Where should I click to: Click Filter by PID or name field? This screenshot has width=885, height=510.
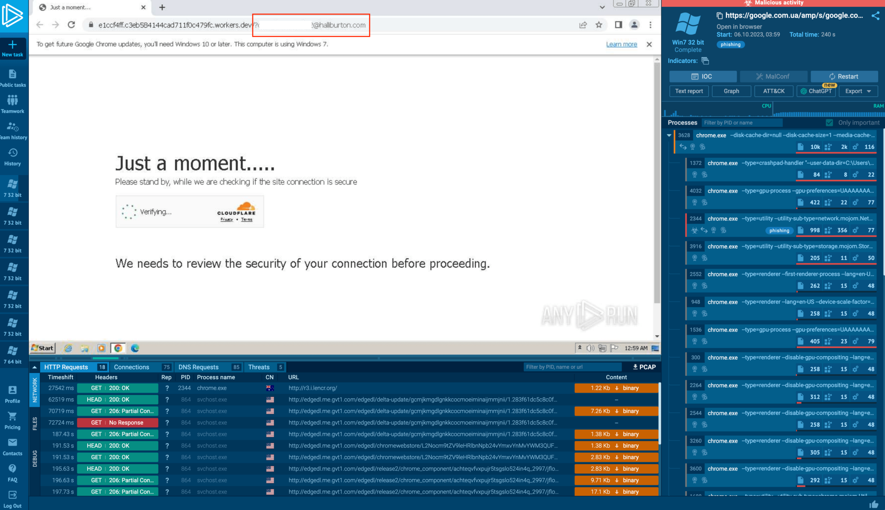click(741, 123)
